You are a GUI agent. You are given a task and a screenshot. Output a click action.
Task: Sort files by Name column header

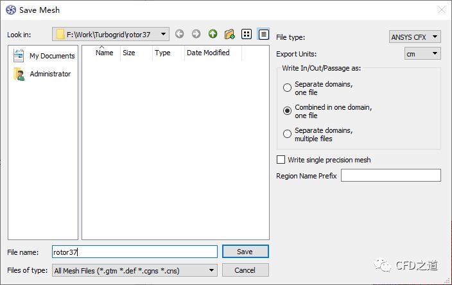pyautogui.click(x=104, y=53)
